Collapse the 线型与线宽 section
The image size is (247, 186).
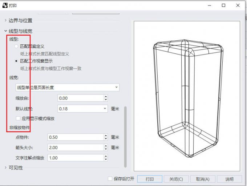[x=5, y=31]
